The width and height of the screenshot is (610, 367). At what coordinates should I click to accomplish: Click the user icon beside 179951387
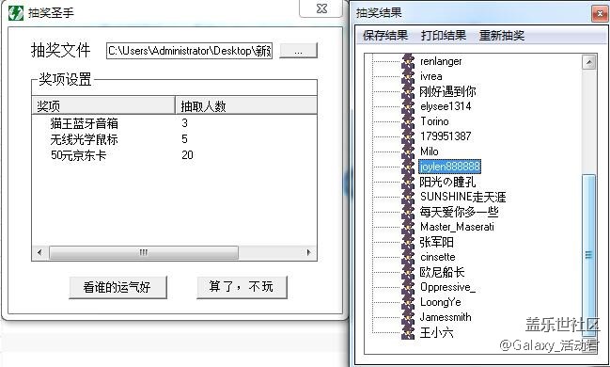(408, 136)
